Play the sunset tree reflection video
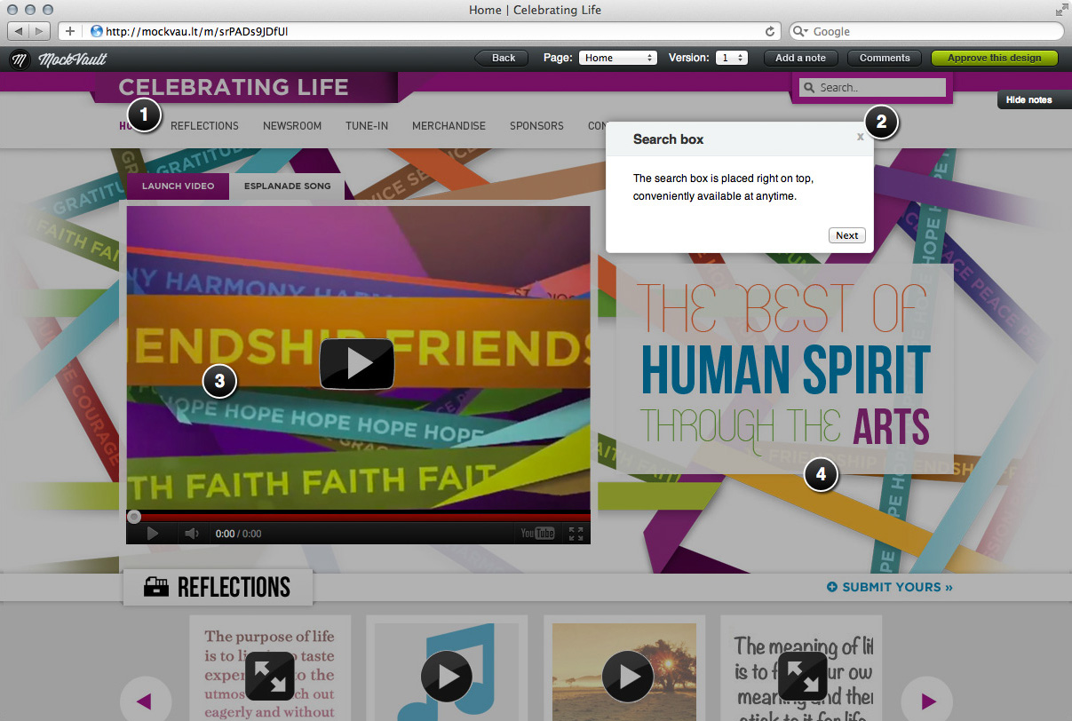1072x721 pixels. [628, 677]
